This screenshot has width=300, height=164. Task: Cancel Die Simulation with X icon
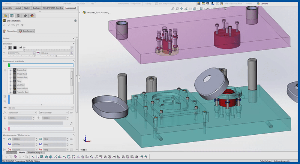9,25
